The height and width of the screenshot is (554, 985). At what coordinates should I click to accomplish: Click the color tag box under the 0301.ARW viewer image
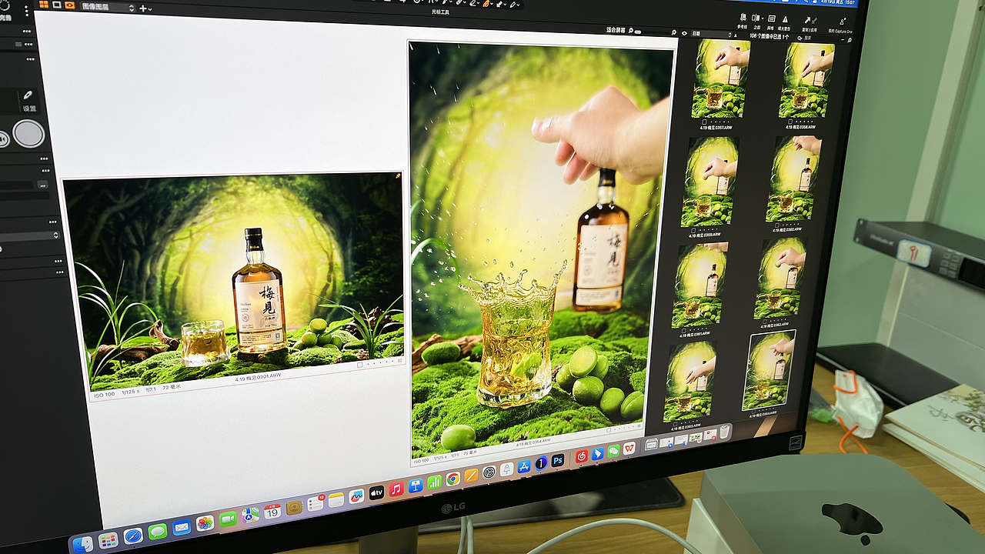point(360,365)
